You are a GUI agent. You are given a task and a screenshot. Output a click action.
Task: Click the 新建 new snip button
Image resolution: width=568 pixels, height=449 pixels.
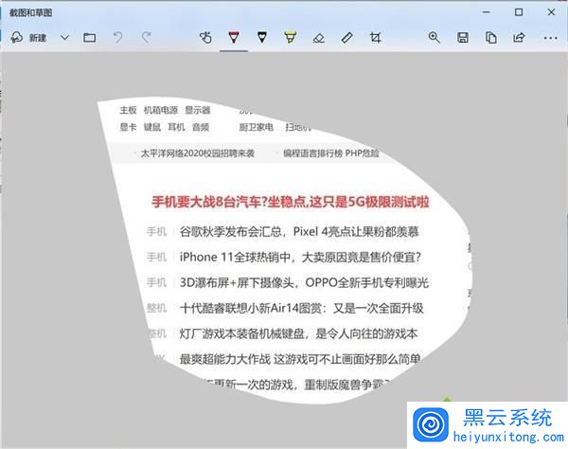click(x=28, y=38)
